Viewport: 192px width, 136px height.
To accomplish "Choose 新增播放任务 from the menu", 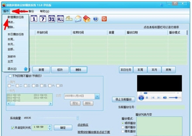I will click(x=15, y=17).
